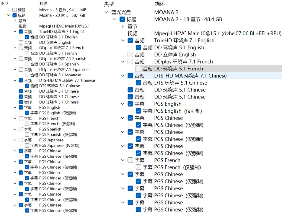282x213 pixels.
Task: Collapse the PGS Japanese subtitle node
Action: [x=15, y=140]
